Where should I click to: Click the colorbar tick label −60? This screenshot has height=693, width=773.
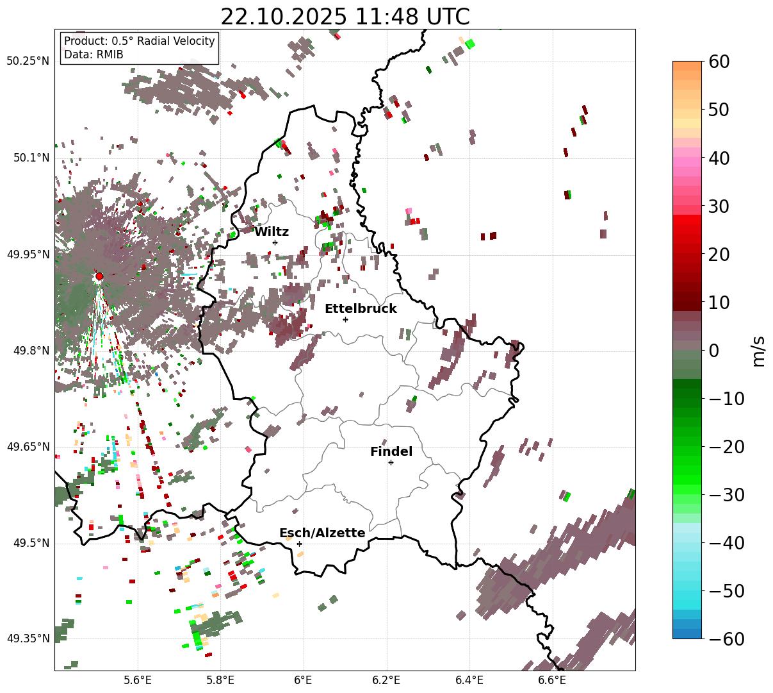point(726,639)
